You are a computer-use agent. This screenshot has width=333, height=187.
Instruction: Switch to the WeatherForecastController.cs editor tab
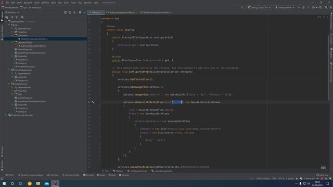(x=157, y=12)
